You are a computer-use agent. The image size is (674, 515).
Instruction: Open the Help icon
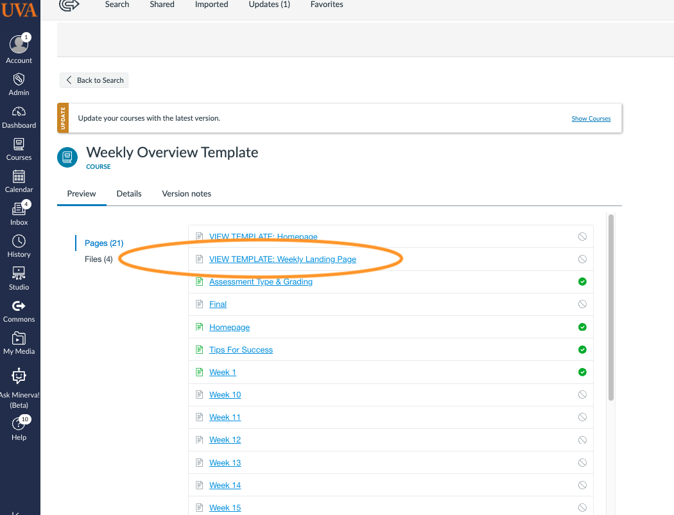tap(19, 424)
